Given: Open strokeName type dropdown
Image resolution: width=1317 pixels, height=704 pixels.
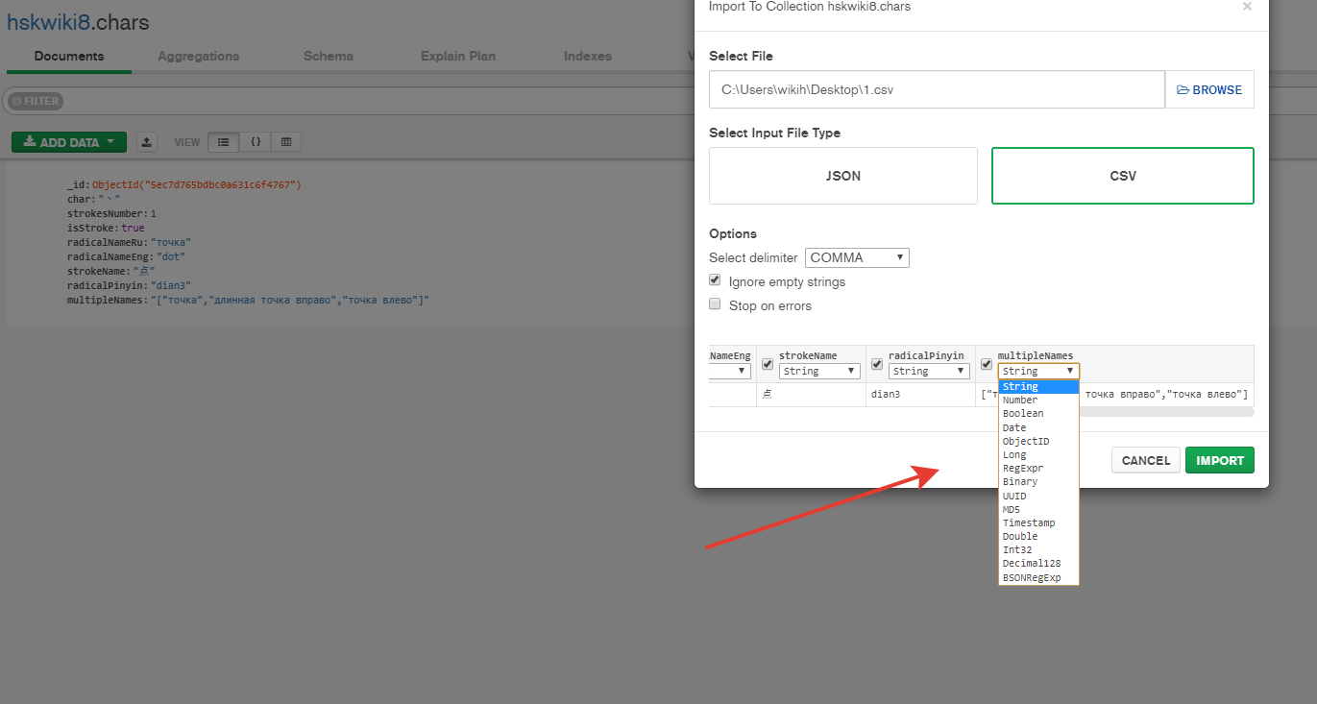Looking at the screenshot, I should [x=819, y=371].
